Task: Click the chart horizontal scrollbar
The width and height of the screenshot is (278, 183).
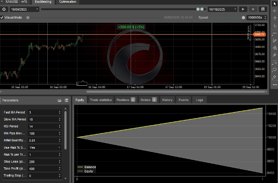Action: pyautogui.click(x=176, y=92)
